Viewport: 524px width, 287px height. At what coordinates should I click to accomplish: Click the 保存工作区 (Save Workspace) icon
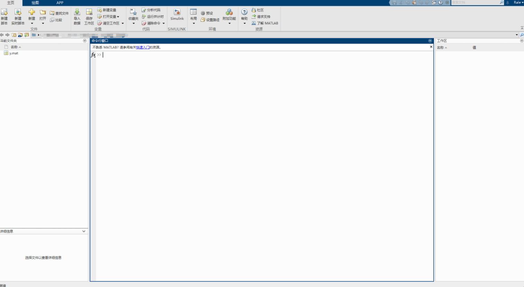point(89,12)
